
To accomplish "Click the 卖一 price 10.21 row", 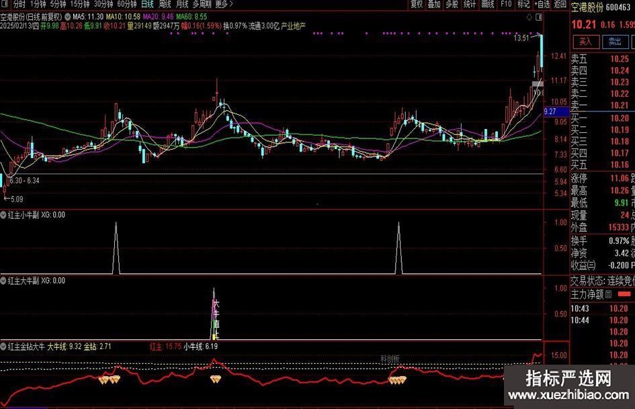I will coord(601,106).
